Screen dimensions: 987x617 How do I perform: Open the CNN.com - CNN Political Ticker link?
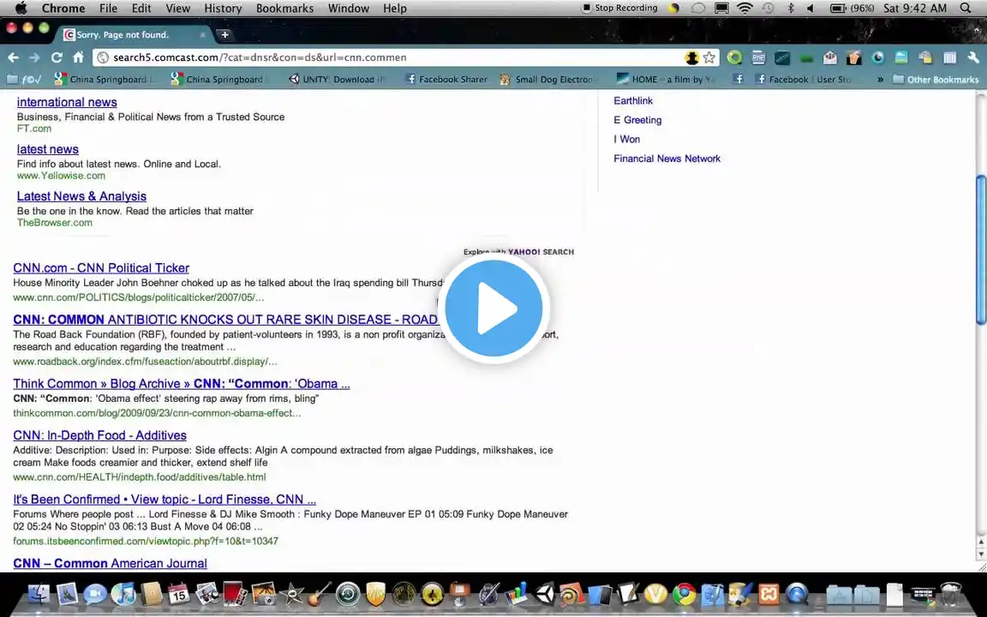[101, 268]
